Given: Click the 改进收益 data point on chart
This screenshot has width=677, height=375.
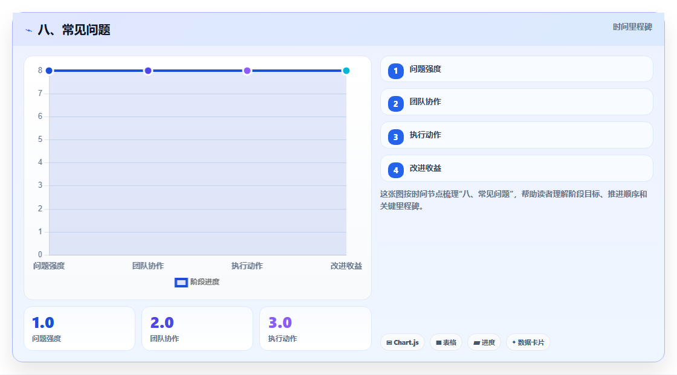Looking at the screenshot, I should coord(346,71).
